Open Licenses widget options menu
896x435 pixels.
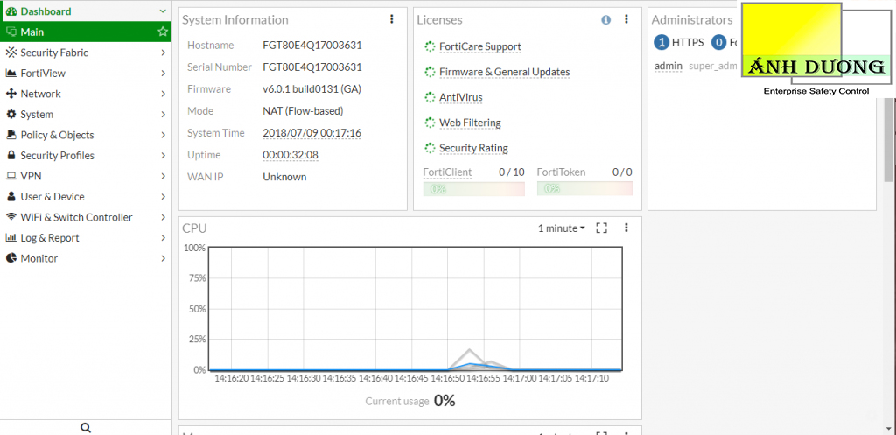(x=626, y=19)
